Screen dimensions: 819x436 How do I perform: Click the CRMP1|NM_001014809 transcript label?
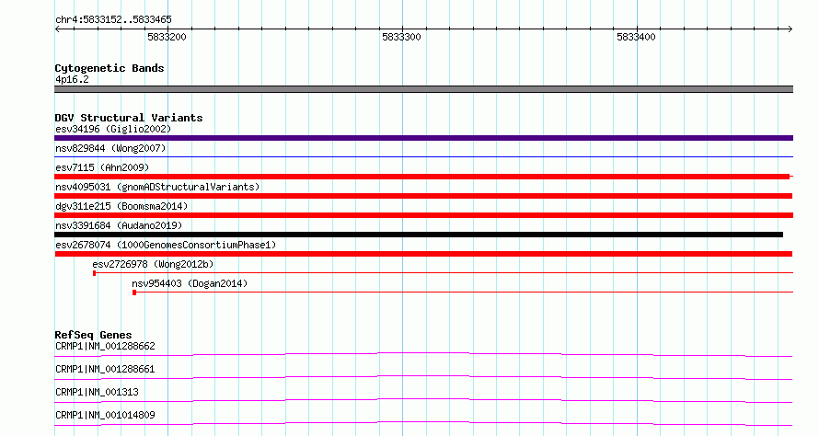(x=105, y=415)
